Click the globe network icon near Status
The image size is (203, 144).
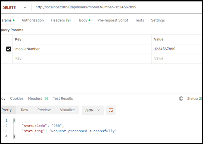[181, 99]
